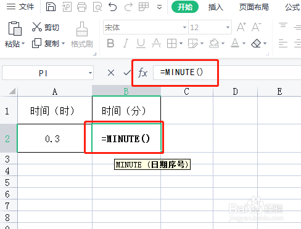Click the top align icon
This screenshot has height=229, width=301.
[x=283, y=25]
